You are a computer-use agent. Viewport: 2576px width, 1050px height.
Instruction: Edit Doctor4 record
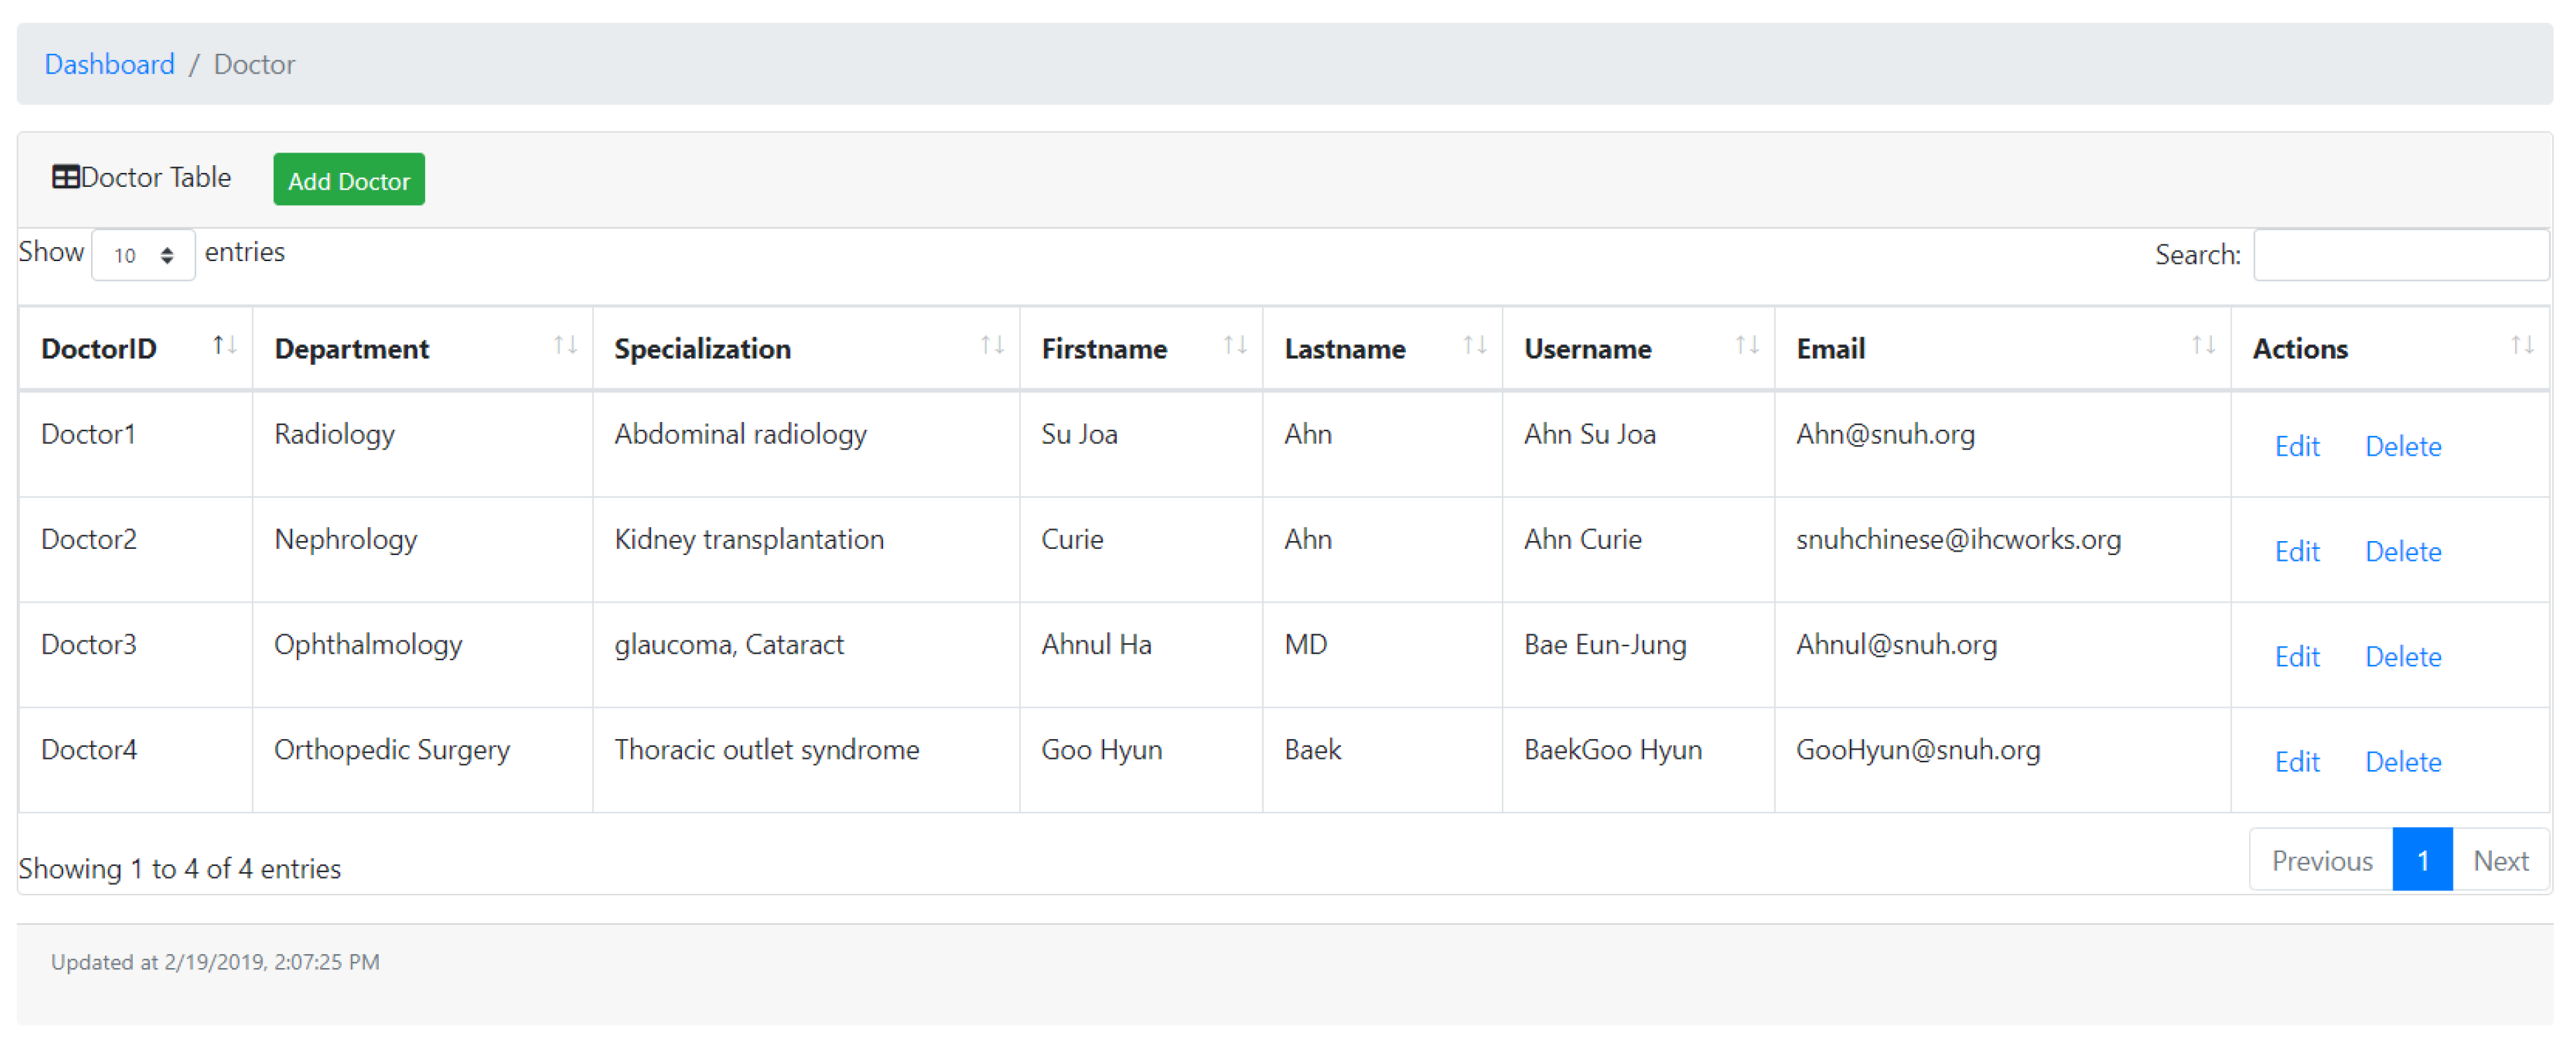[x=2297, y=762]
